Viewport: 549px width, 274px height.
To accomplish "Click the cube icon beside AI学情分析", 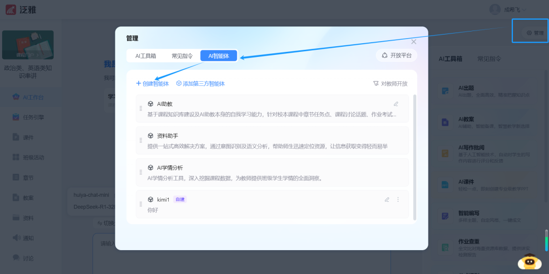I will point(150,168).
